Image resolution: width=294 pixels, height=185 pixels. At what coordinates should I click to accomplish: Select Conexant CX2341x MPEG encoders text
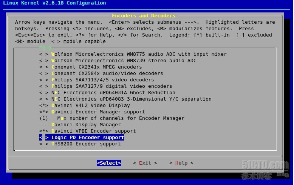pos(97,67)
